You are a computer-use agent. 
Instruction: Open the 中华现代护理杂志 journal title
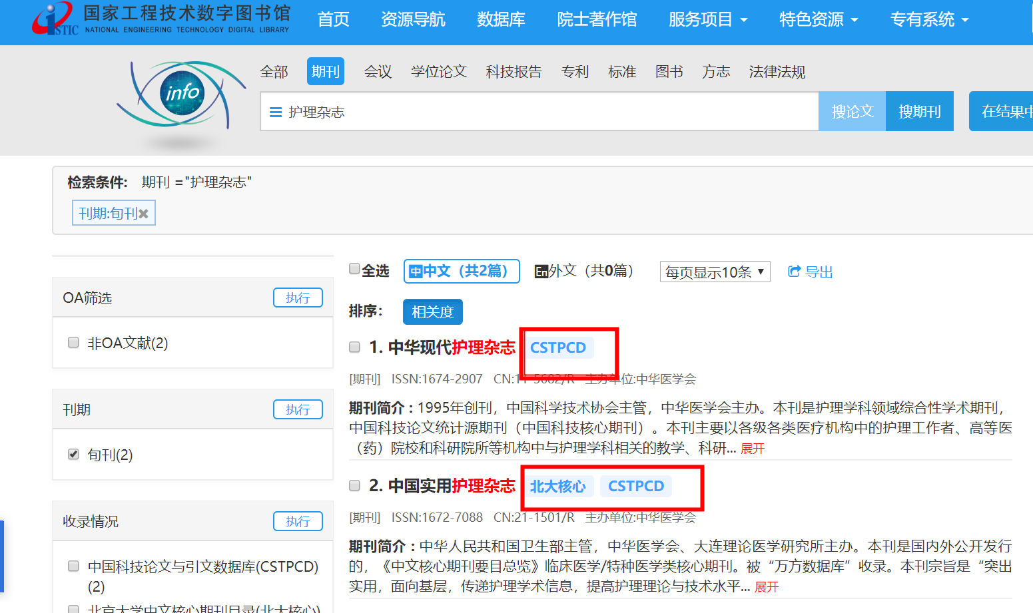[x=452, y=347]
